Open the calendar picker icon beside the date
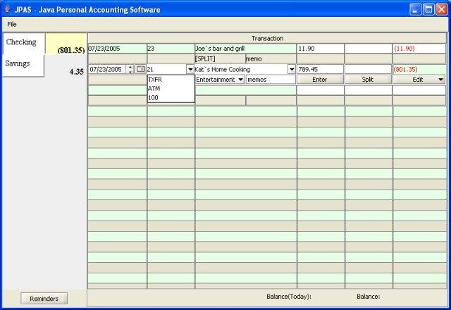The width and height of the screenshot is (451, 310). coord(140,69)
